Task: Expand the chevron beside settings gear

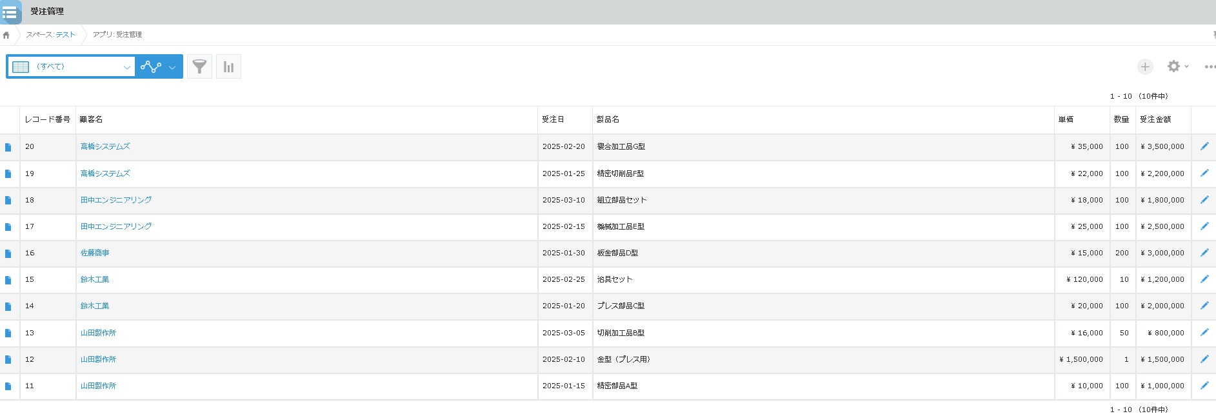Action: tap(1186, 66)
